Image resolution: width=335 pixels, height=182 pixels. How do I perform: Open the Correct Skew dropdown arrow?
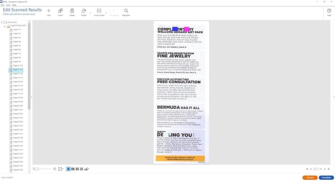click(x=106, y=13)
